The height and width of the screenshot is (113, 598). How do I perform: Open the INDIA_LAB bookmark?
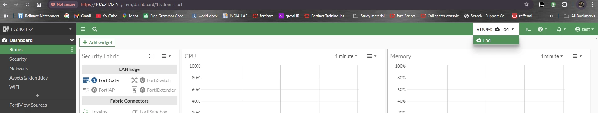coord(235,16)
